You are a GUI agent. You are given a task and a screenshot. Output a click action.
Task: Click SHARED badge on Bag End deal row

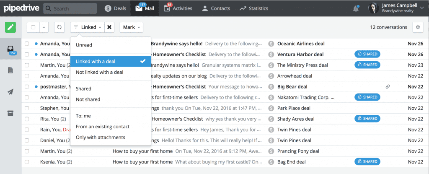pyautogui.click(x=367, y=162)
